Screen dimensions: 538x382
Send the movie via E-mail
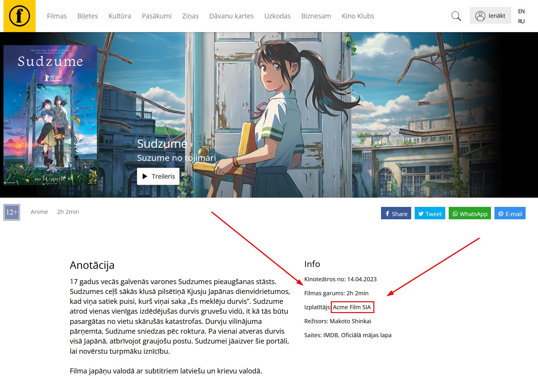[x=510, y=214]
